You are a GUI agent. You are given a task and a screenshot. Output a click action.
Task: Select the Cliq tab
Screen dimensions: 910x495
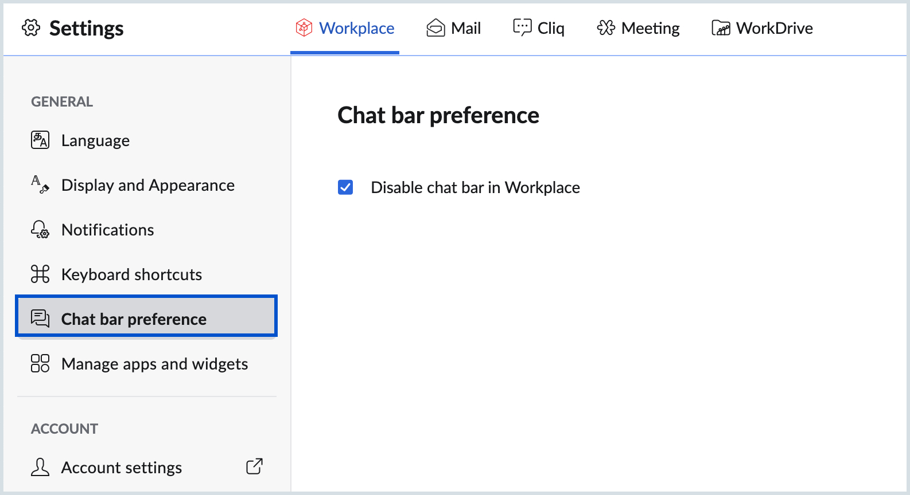[550, 28]
